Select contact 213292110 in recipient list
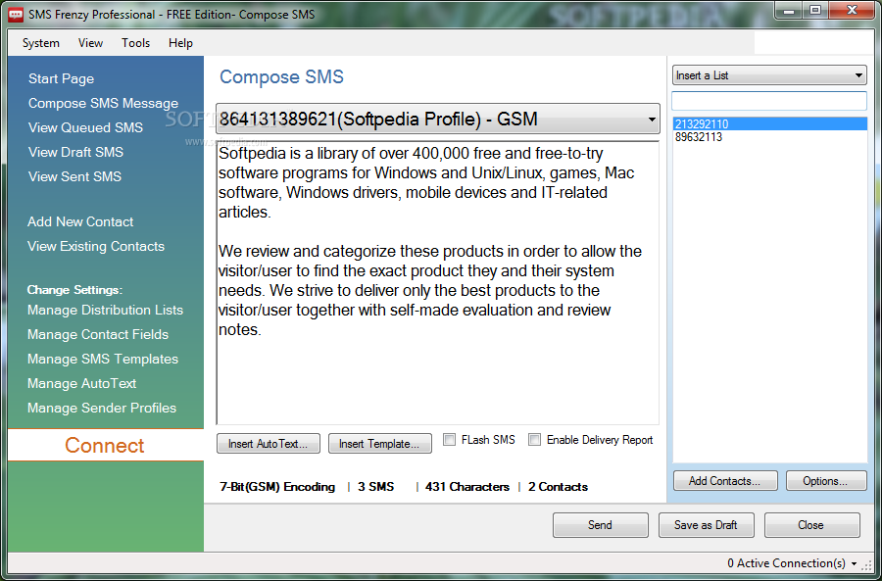The height and width of the screenshot is (581, 882). coord(770,123)
